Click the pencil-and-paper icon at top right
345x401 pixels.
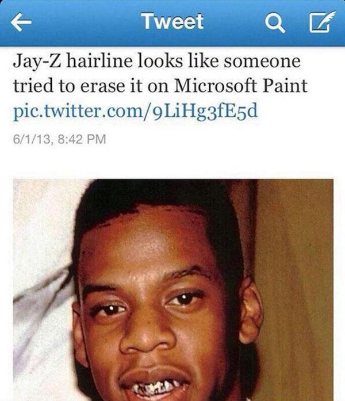[322, 22]
